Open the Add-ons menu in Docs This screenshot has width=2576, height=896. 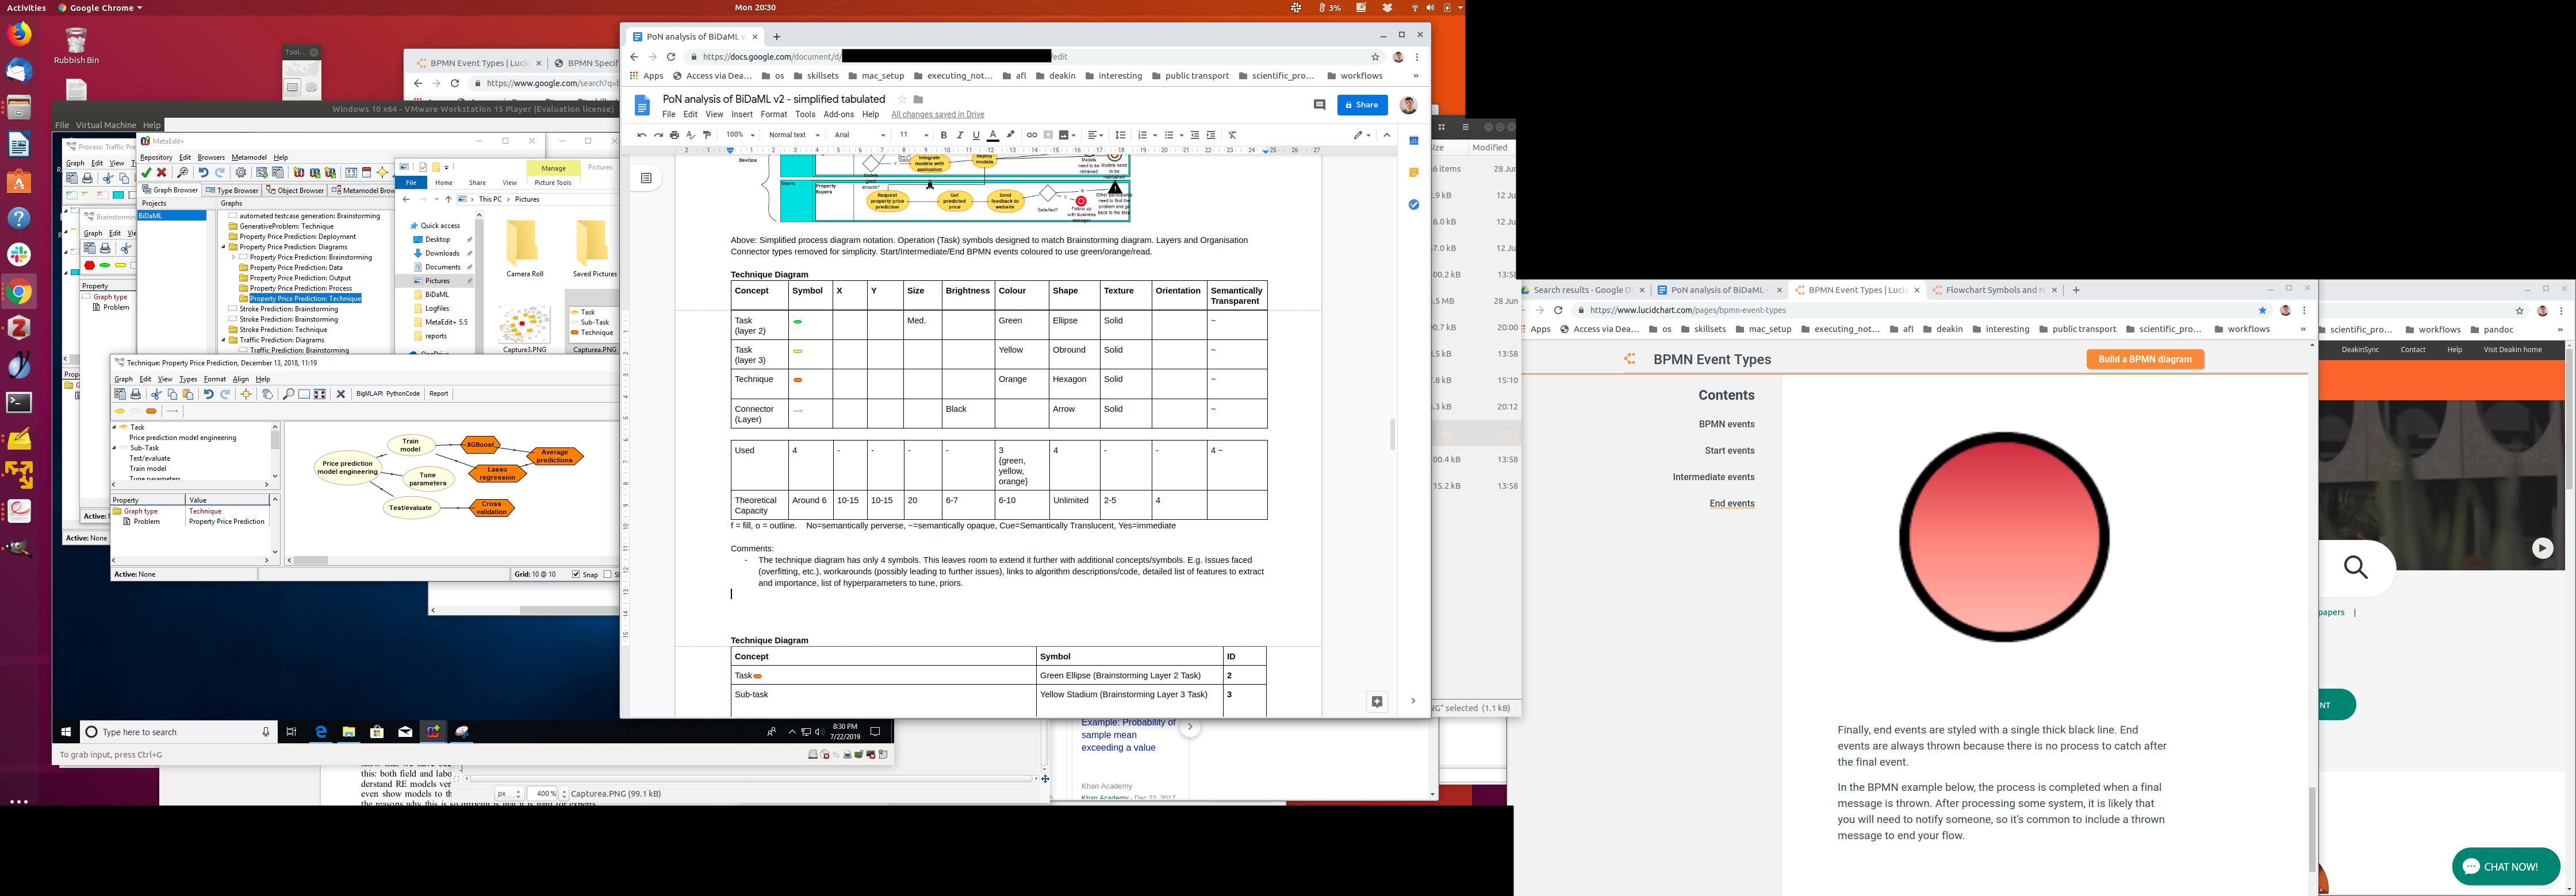point(838,115)
